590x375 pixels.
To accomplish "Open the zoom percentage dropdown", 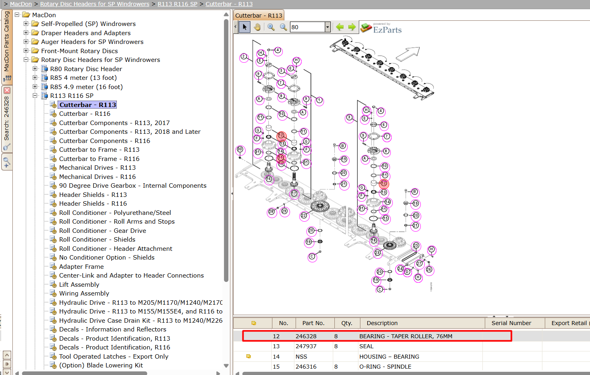I will click(x=328, y=27).
